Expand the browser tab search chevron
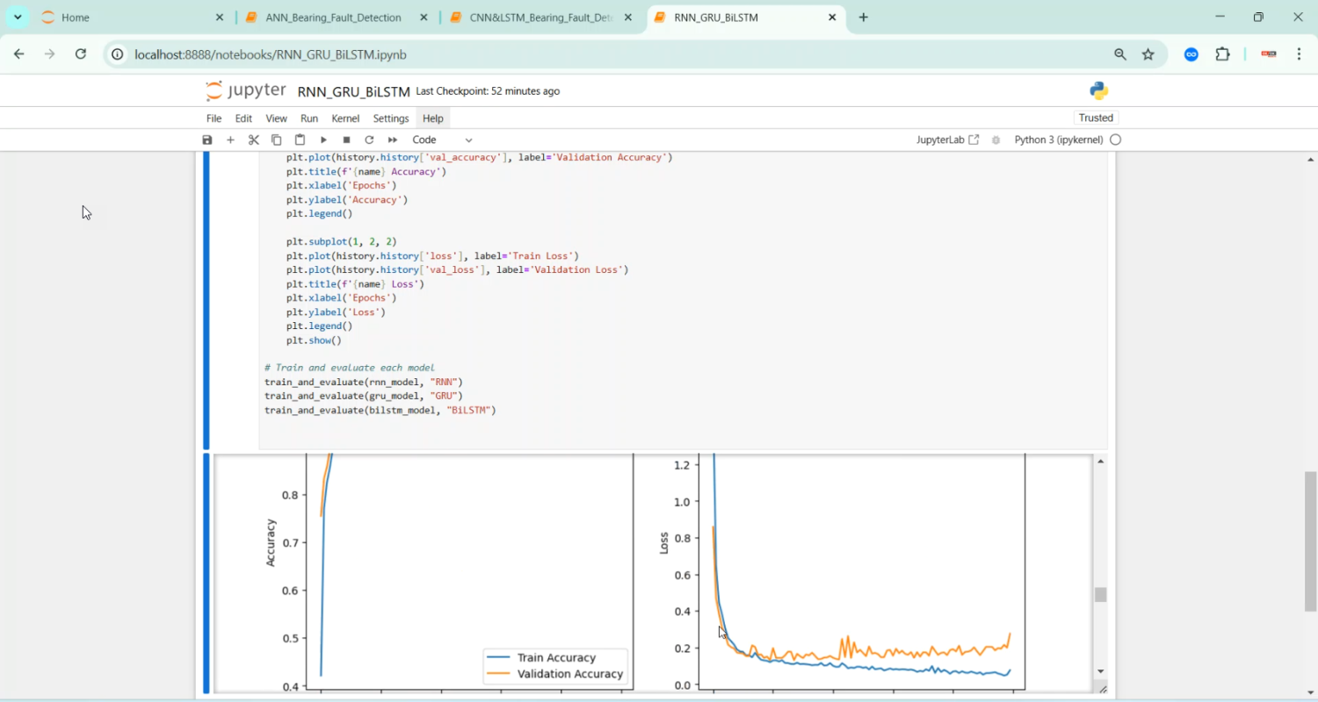The width and height of the screenshot is (1318, 702). [18, 18]
